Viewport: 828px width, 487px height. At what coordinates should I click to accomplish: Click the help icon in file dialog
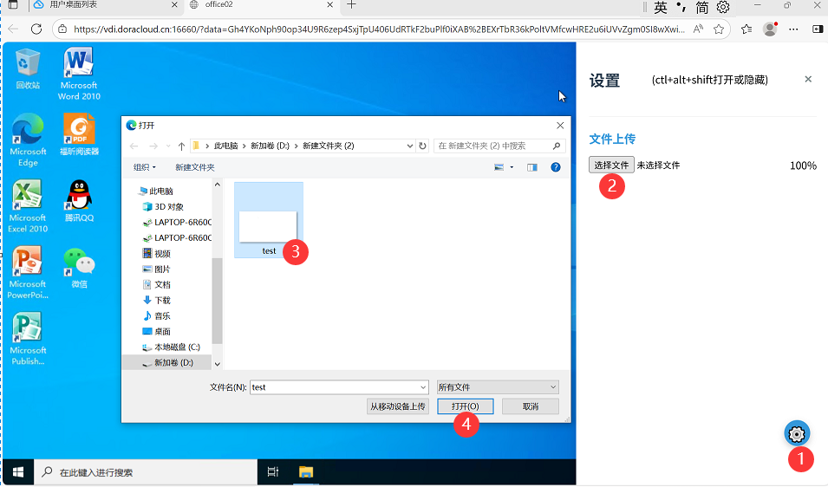click(x=556, y=167)
